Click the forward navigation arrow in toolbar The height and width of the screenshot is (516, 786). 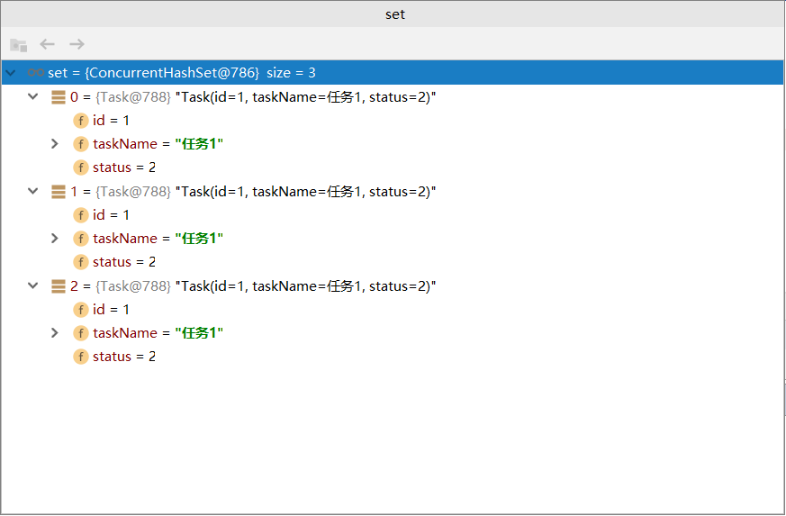77,44
